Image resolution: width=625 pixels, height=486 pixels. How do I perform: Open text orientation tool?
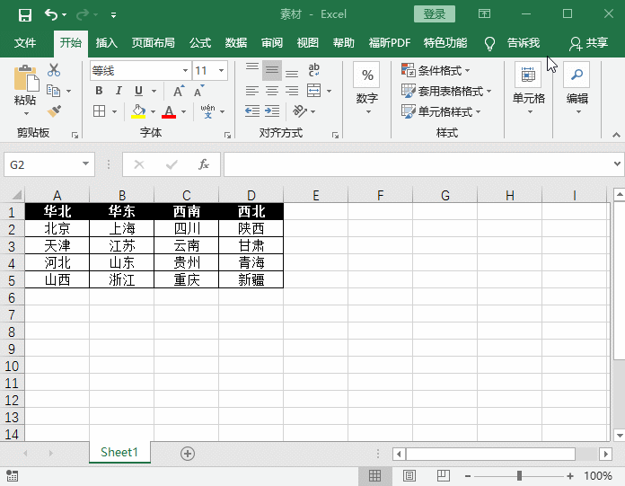pyautogui.click(x=300, y=111)
